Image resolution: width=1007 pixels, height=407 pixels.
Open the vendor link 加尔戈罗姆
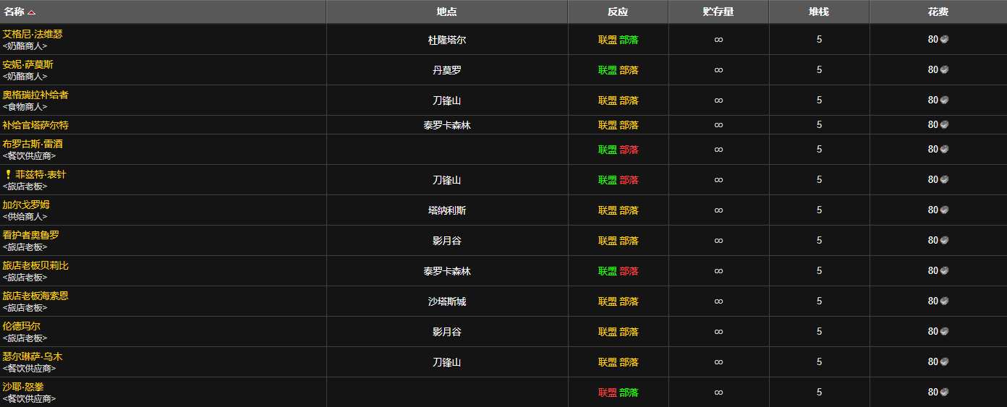pos(26,205)
